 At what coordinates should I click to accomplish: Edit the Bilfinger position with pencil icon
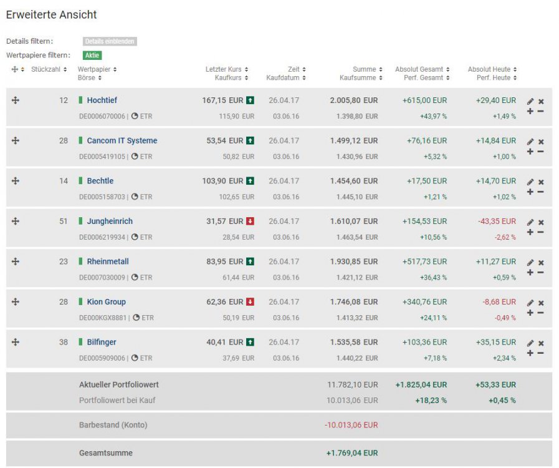[530, 343]
